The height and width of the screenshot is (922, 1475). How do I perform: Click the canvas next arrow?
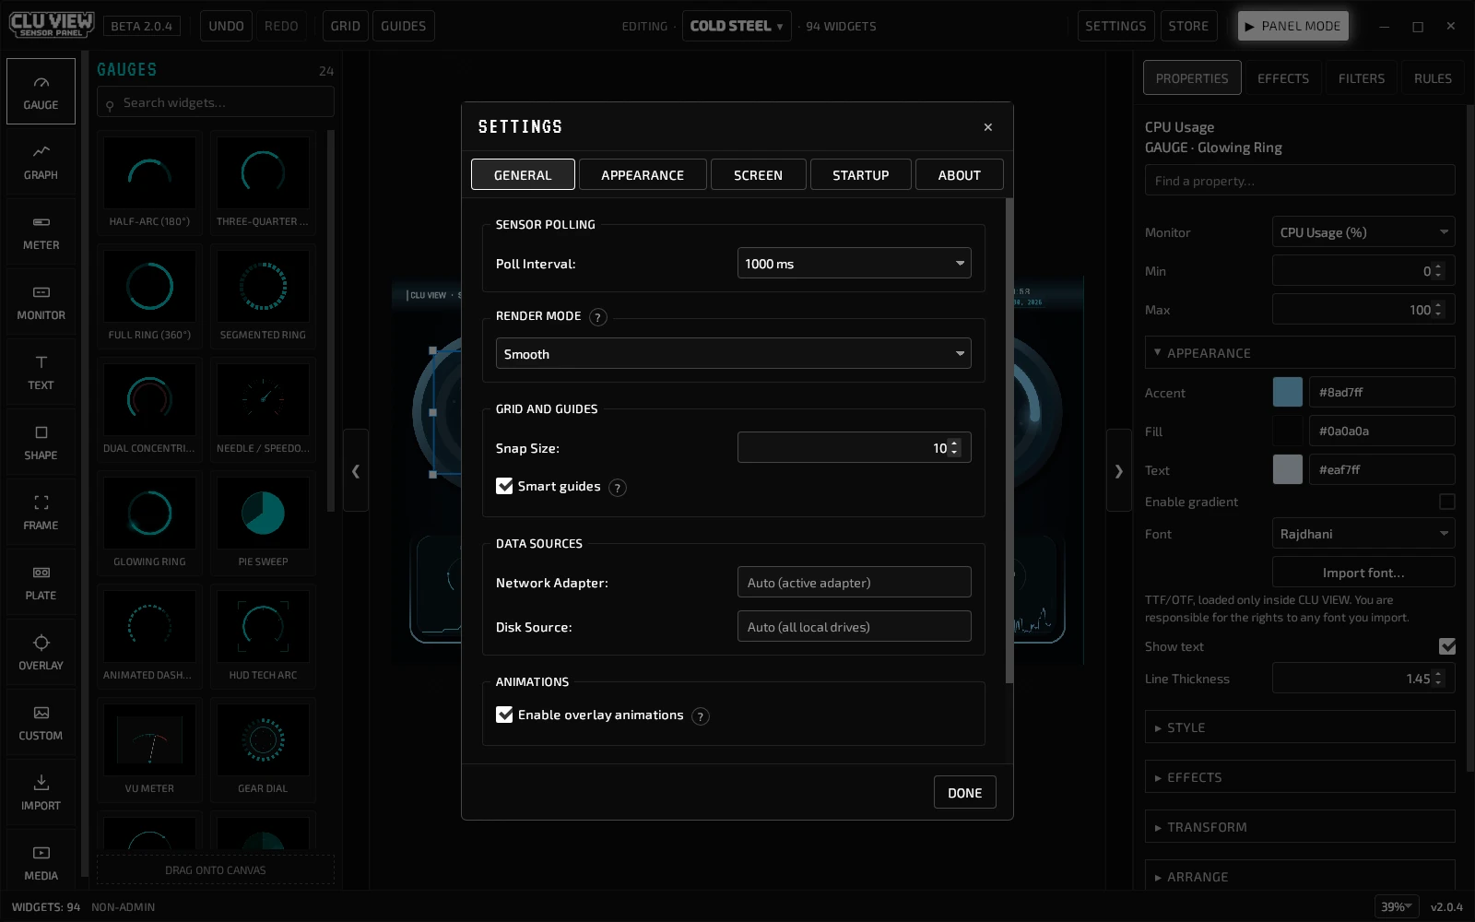click(1119, 470)
